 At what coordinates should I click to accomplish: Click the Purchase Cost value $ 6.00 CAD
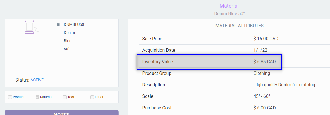265,108
